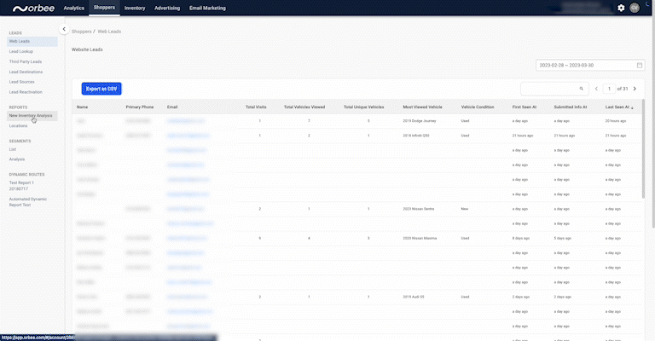Image resolution: width=655 pixels, height=341 pixels.
Task: Open Automated Dynamic Report Test
Action: (28, 202)
